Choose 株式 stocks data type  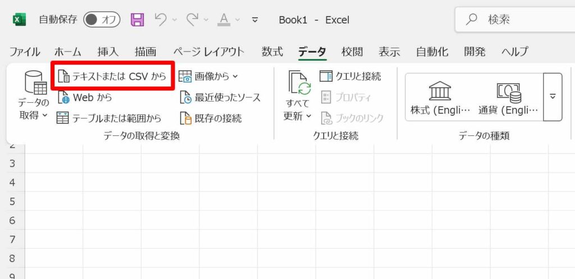[439, 97]
